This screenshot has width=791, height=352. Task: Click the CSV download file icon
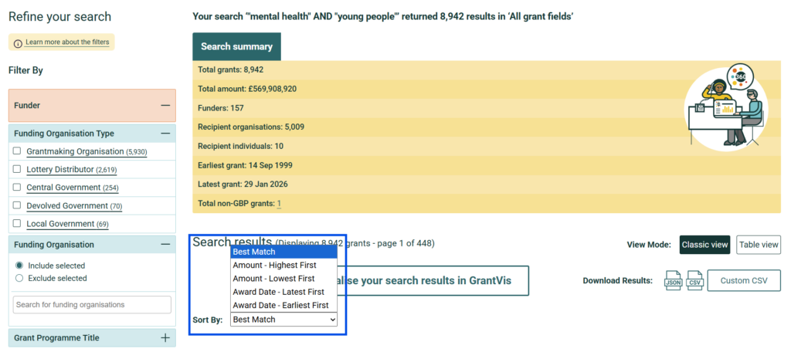click(694, 280)
